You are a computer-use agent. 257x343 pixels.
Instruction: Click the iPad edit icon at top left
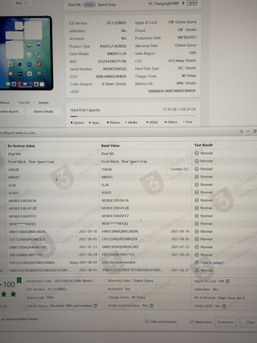[26, 3]
